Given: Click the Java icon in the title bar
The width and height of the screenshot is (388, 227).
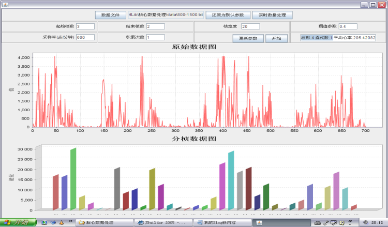Looking at the screenshot, I should click(x=5, y=4).
